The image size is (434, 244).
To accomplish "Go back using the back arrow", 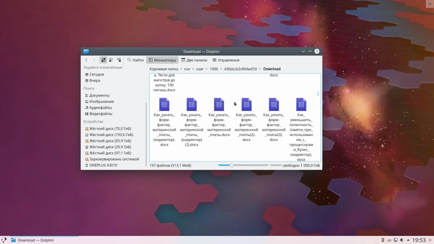I will coord(86,60).
